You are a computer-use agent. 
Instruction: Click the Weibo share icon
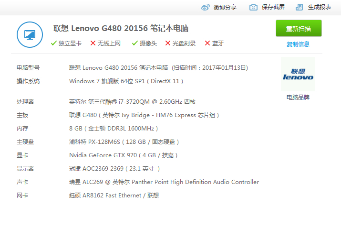coord(205,7)
